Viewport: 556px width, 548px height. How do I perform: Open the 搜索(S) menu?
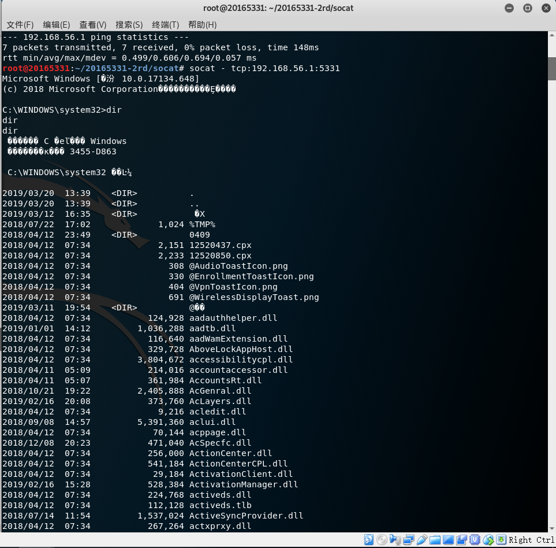pos(129,24)
